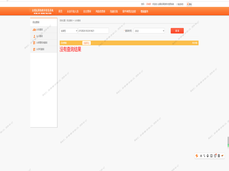Open the 我的账号 account link

180,4
